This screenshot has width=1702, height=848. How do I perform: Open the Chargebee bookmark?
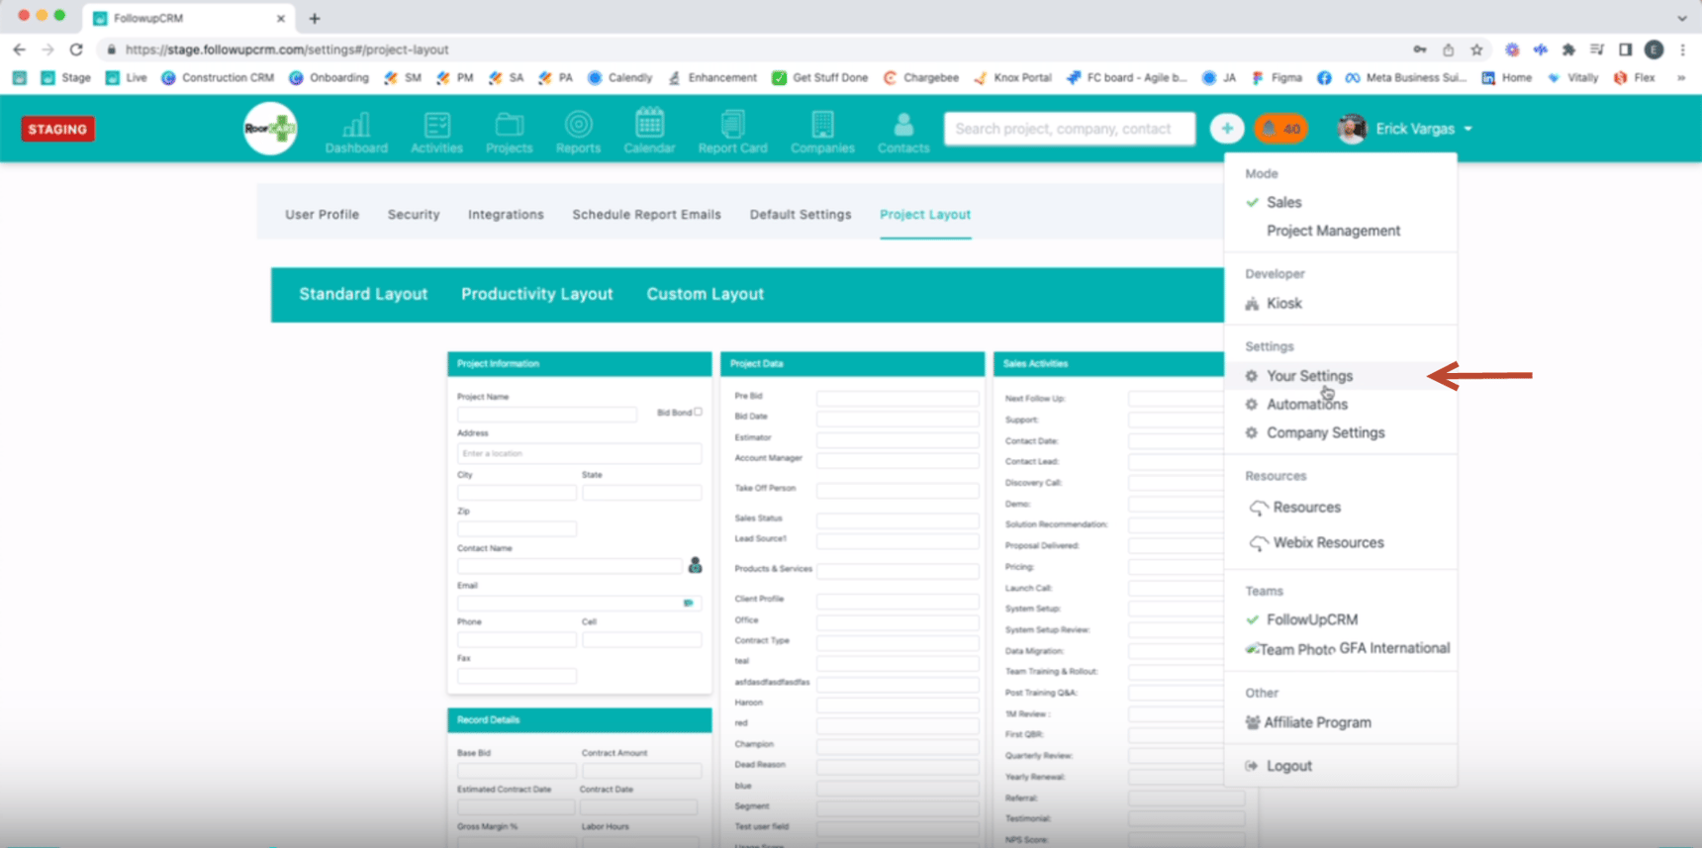point(921,77)
